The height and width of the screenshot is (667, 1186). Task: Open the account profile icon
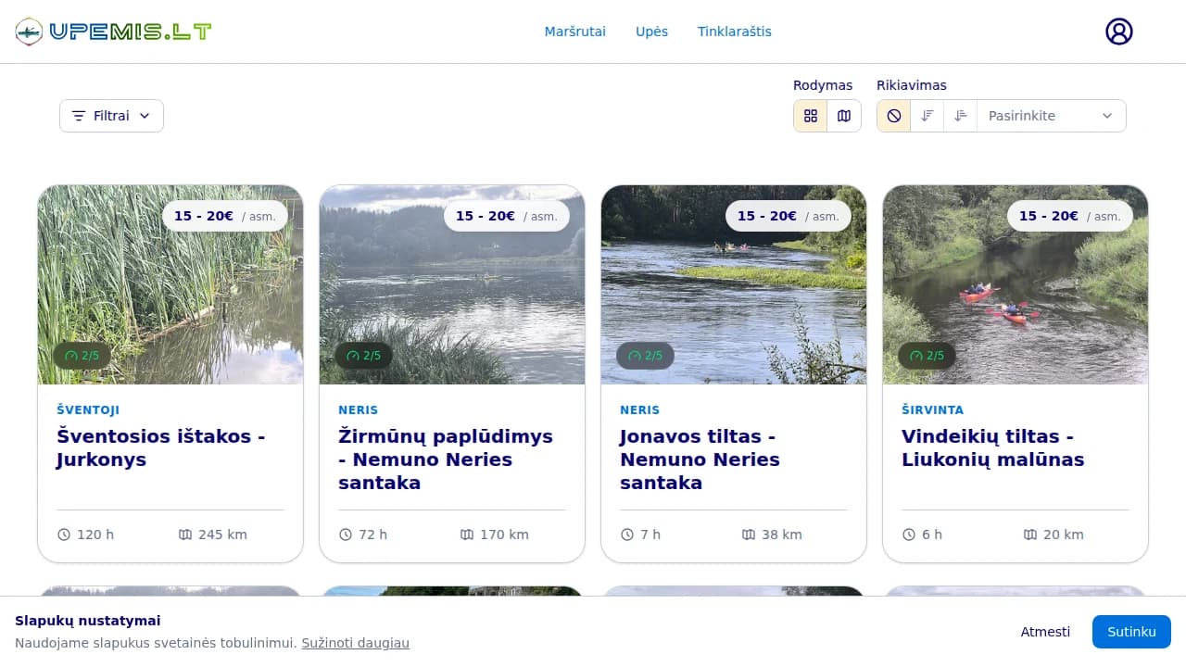[x=1118, y=31]
